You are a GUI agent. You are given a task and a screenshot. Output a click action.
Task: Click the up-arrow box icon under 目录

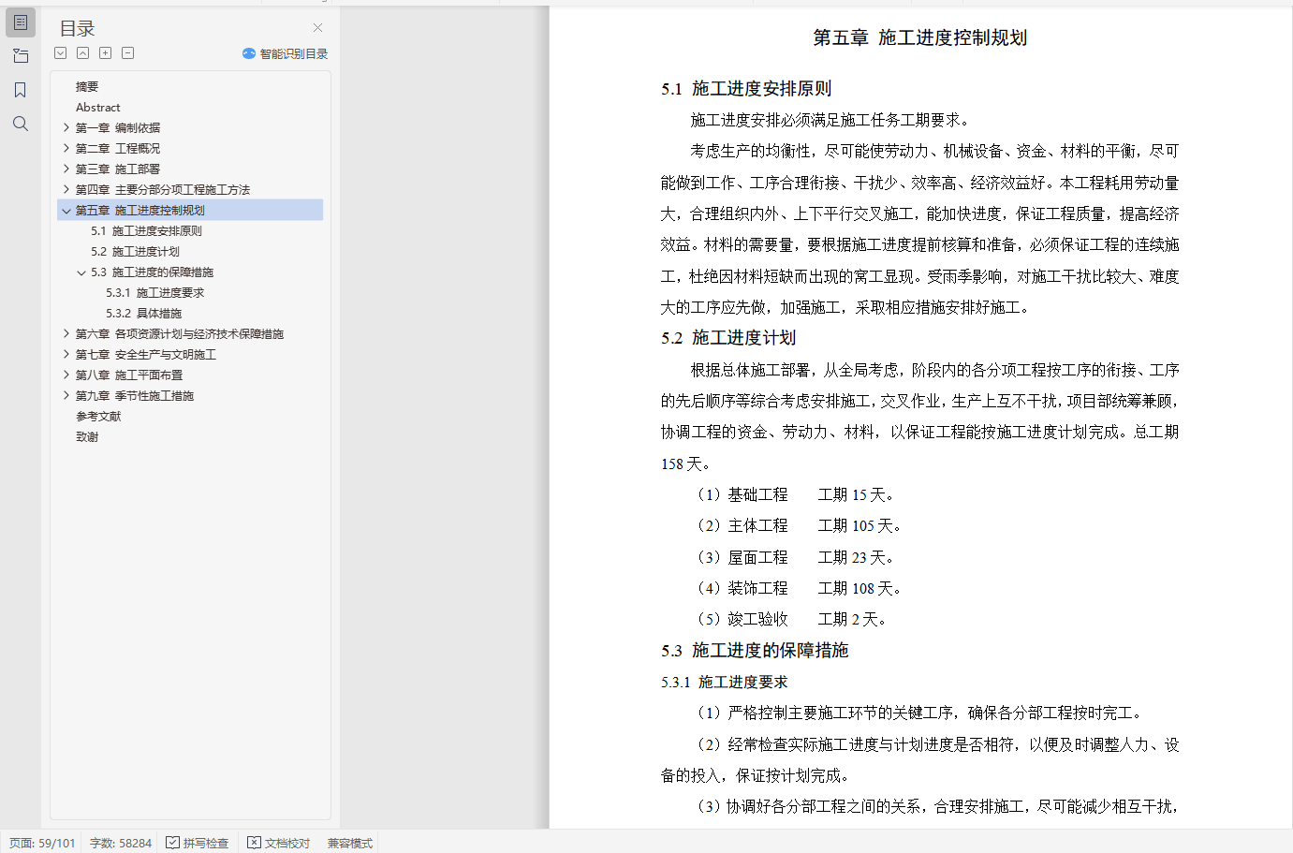(x=83, y=53)
